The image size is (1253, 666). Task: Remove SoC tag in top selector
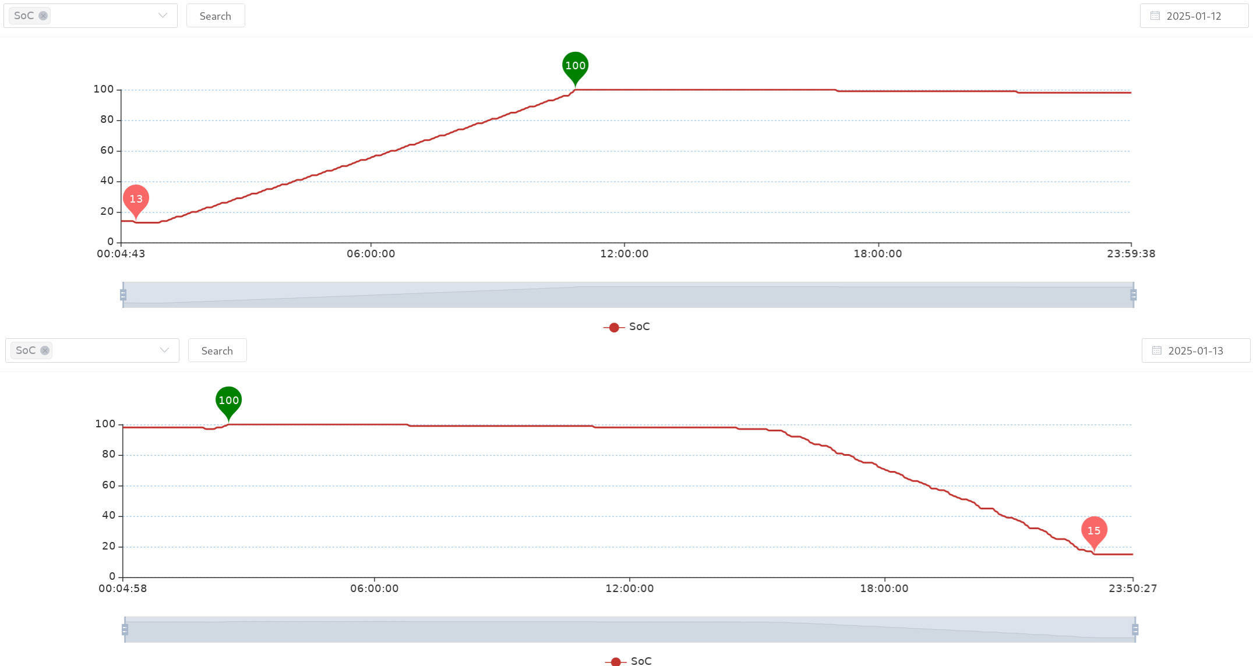pyautogui.click(x=43, y=16)
